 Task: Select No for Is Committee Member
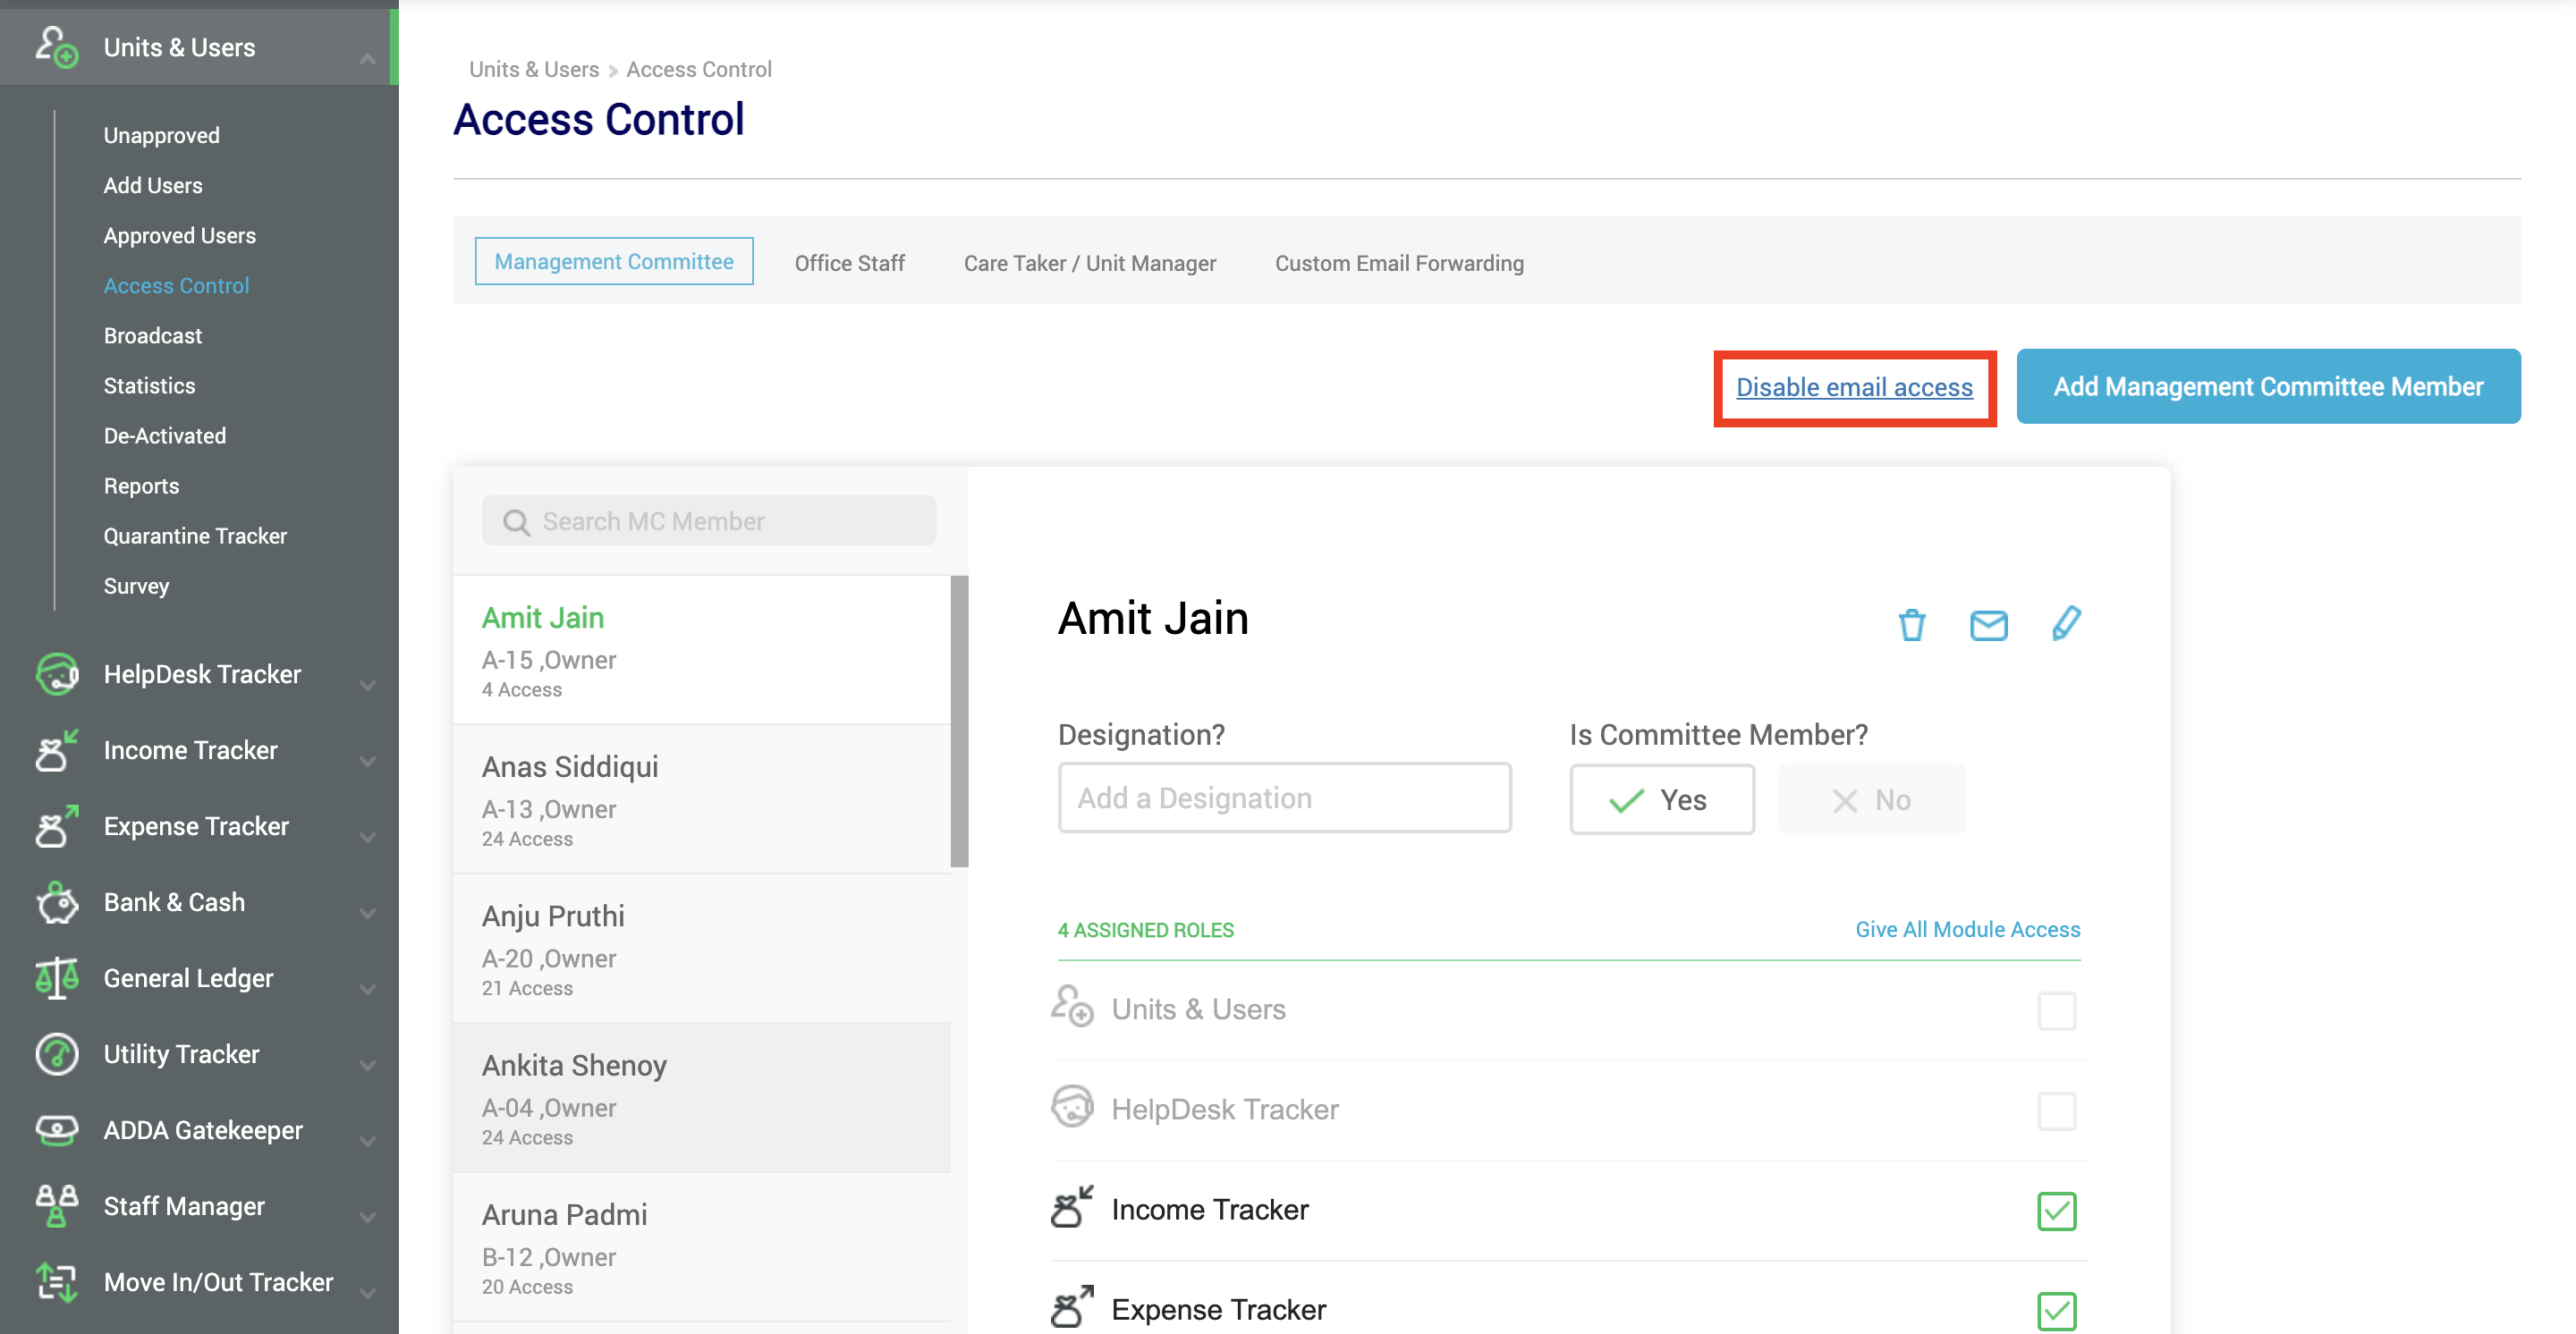(1871, 799)
